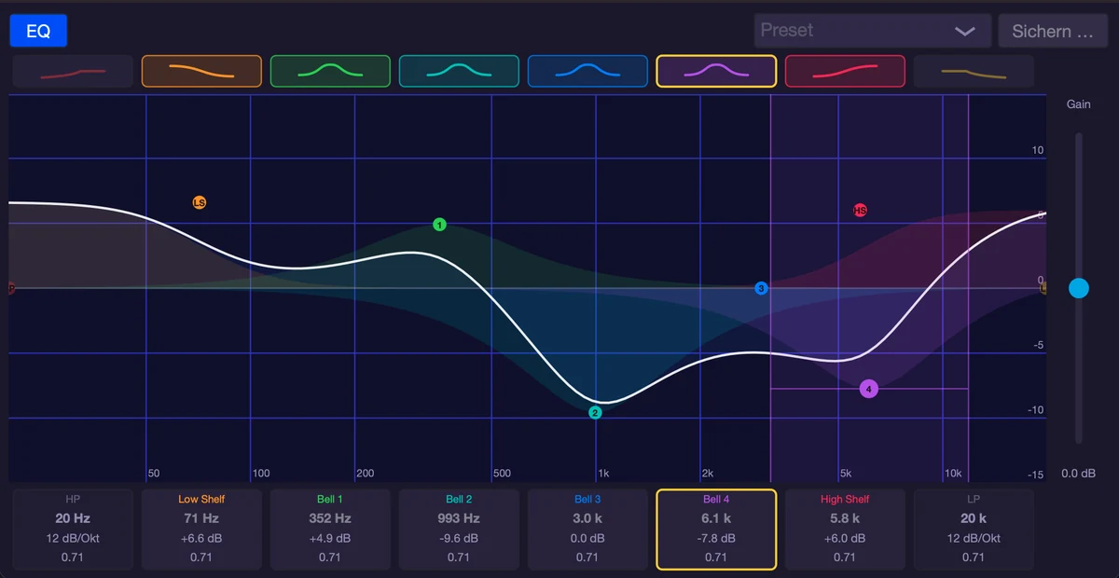Click the 3.0 k frequency value
The width and height of the screenshot is (1119, 578).
[587, 518]
